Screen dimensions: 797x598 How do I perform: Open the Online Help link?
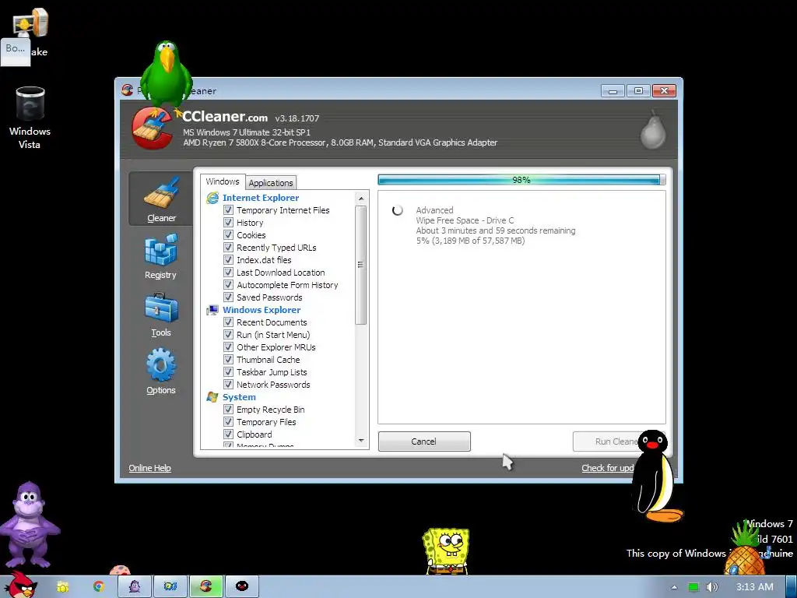[x=149, y=468]
